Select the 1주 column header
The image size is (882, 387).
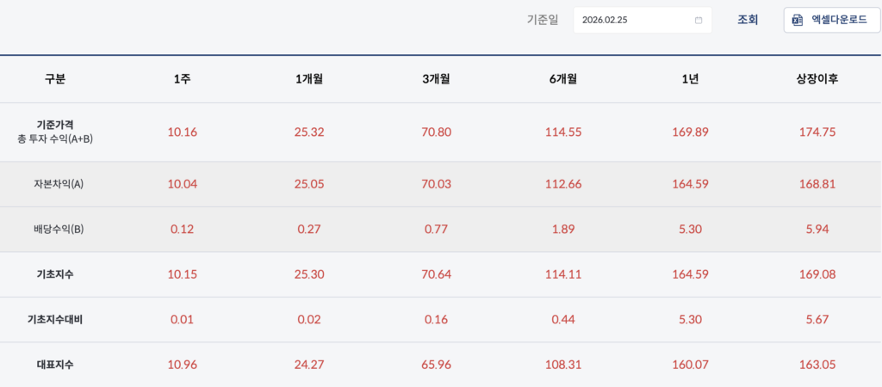[182, 79]
